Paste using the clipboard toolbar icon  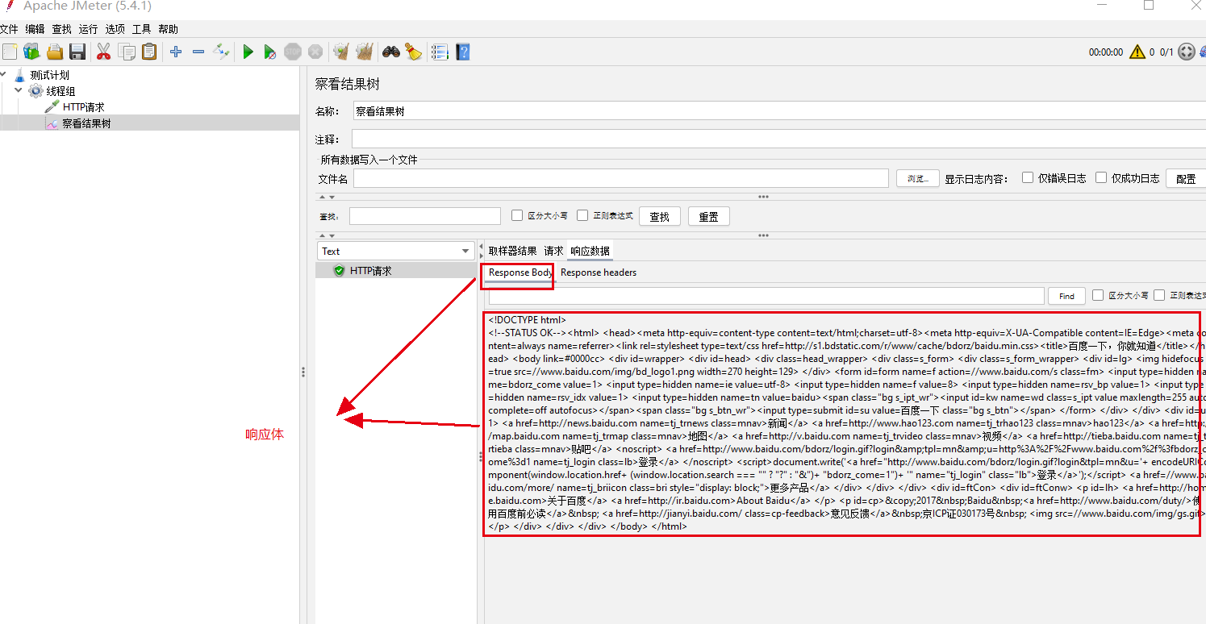pos(149,52)
